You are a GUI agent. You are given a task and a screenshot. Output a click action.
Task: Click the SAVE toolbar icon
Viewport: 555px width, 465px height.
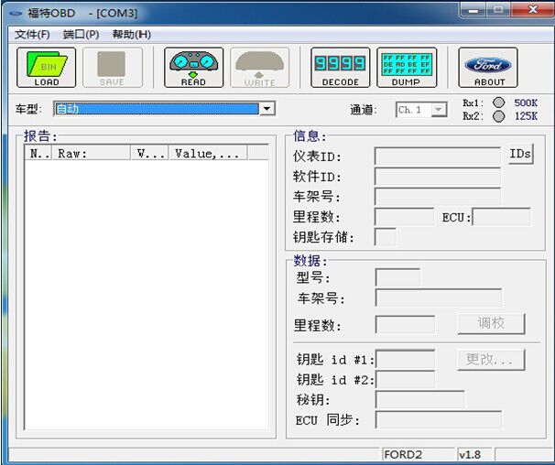point(112,67)
